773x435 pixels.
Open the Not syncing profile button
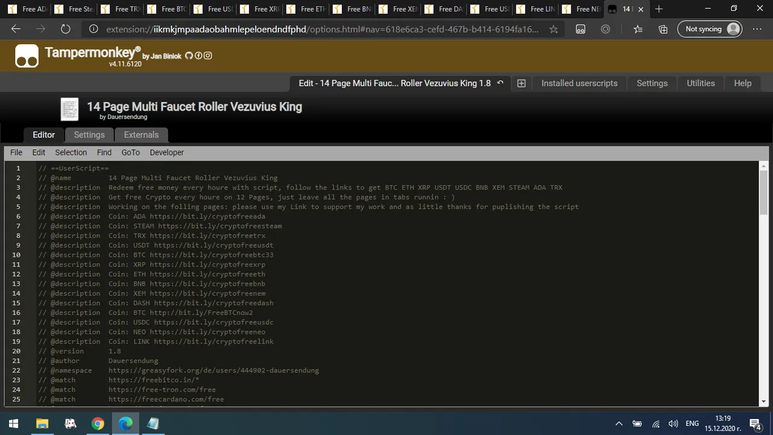coord(710,29)
